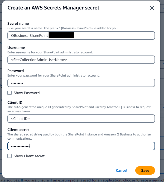Click the 'Username' field label
The image size is (164, 182).
pyautogui.click(x=16, y=48)
